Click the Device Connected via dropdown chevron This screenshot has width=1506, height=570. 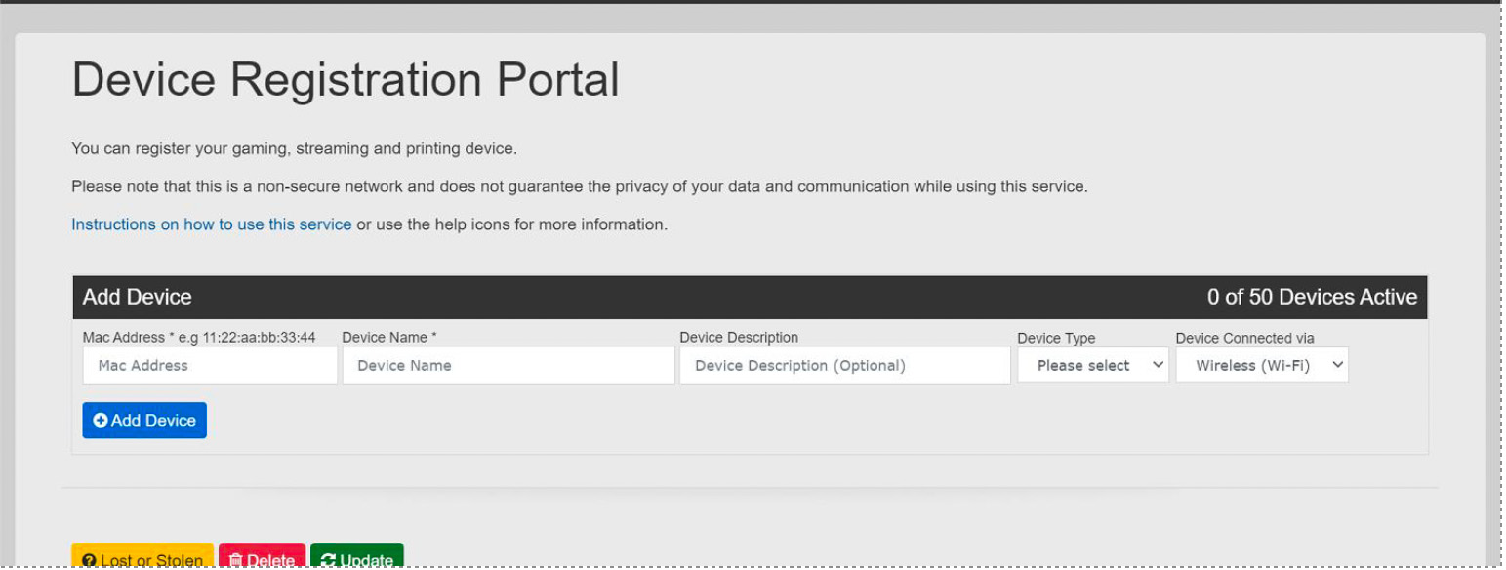[x=1337, y=364]
